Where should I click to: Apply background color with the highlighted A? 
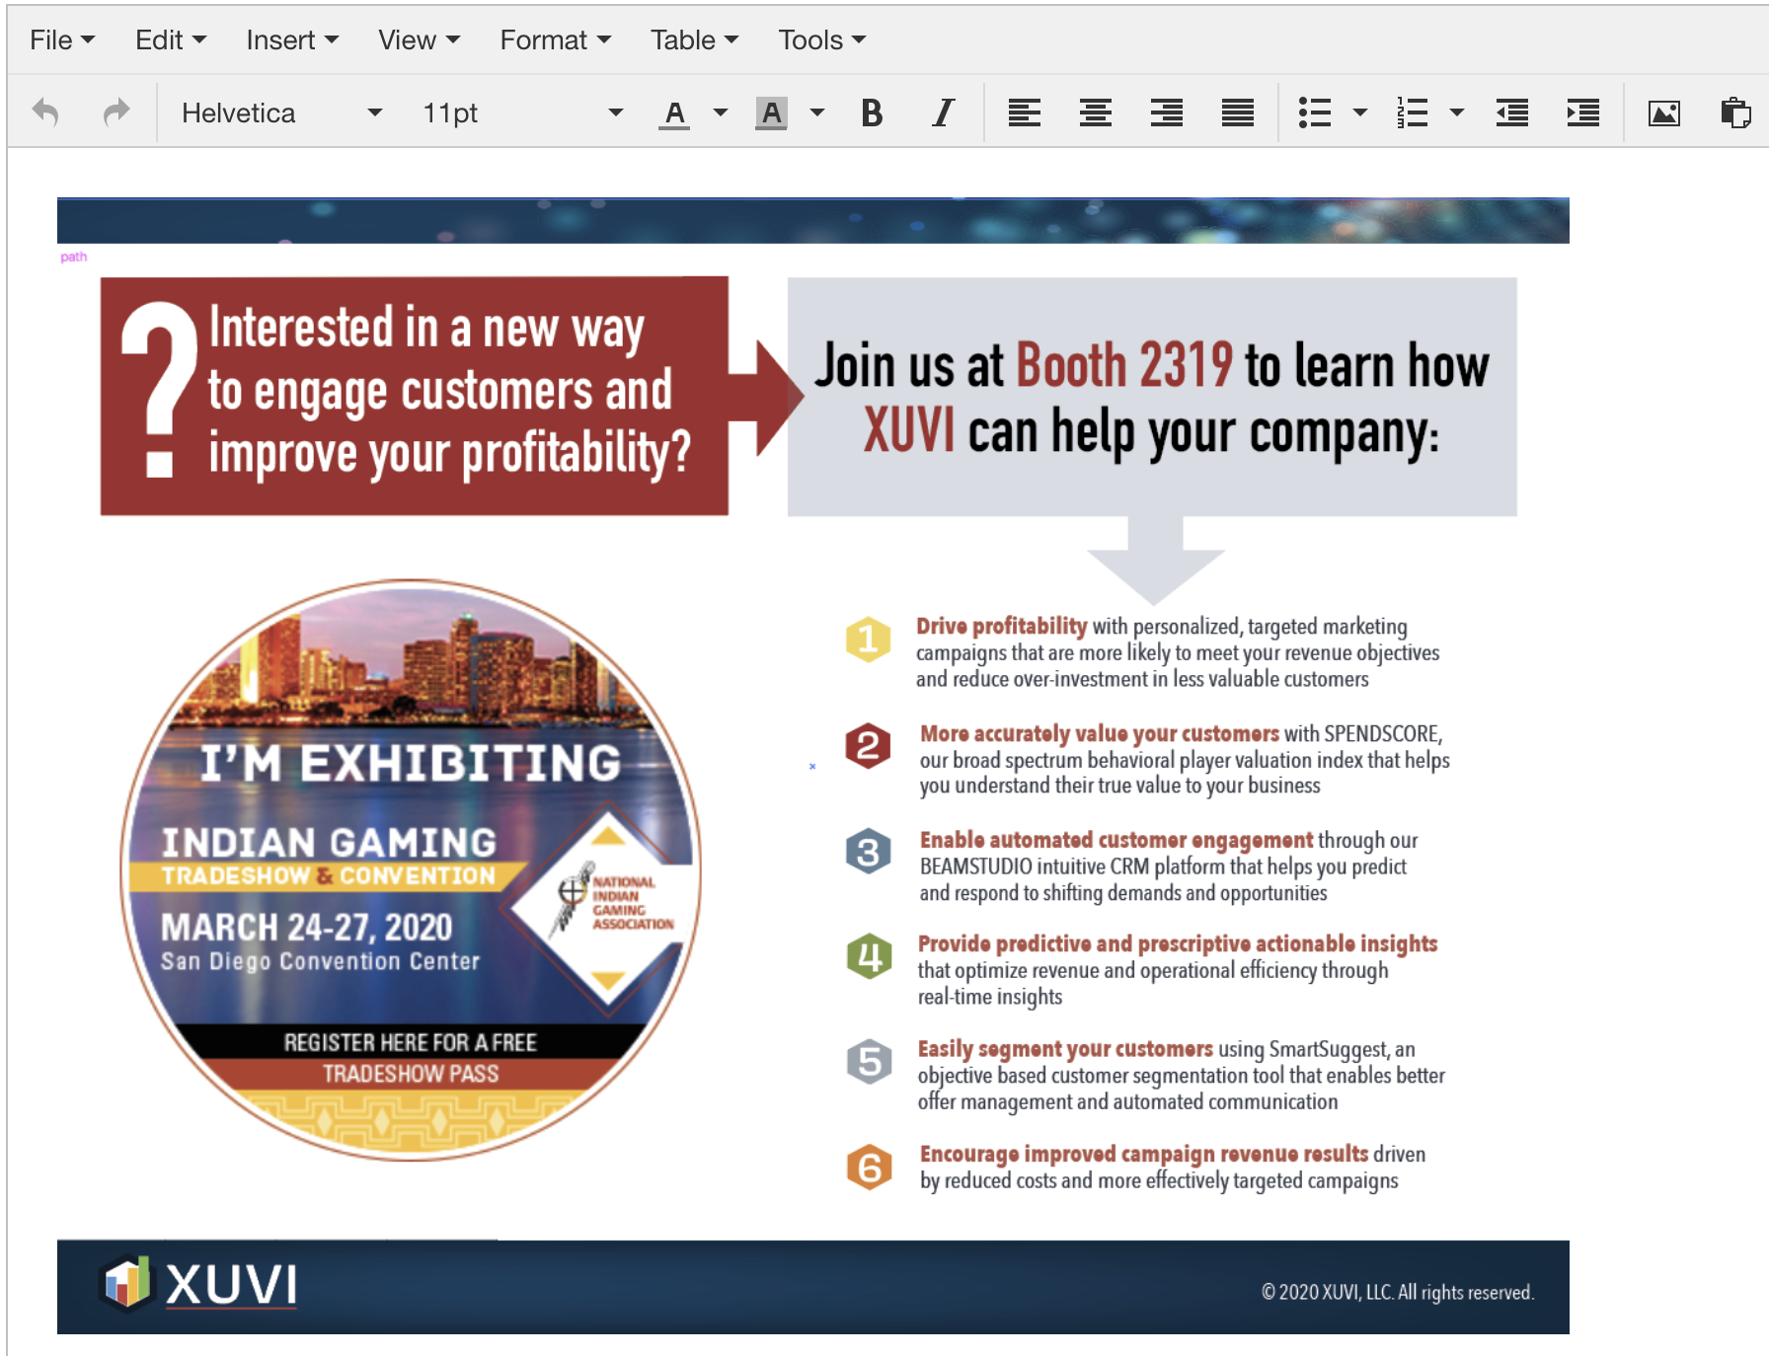771,113
